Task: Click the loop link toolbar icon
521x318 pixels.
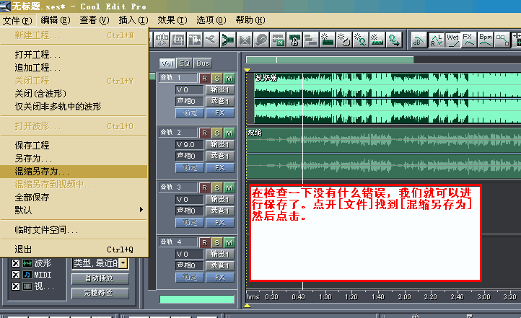Action: click(x=261, y=40)
